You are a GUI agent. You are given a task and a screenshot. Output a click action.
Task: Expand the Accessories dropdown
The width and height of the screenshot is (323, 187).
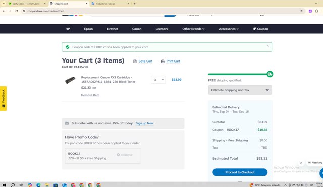[x=229, y=29]
